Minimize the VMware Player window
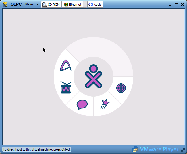This screenshot has width=187, height=154. coord(170,5)
